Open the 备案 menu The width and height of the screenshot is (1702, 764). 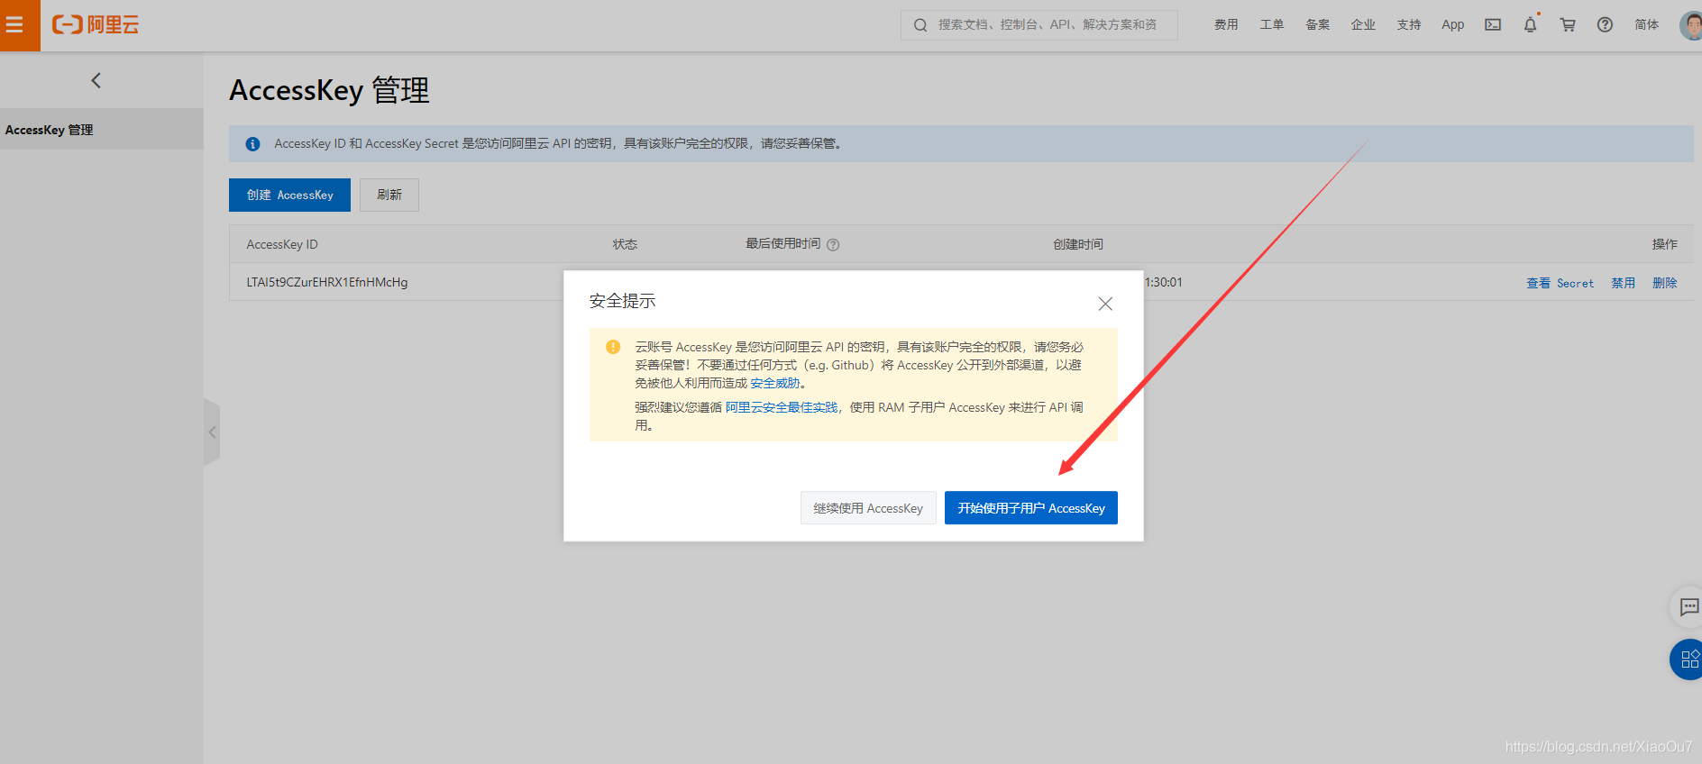(x=1318, y=25)
